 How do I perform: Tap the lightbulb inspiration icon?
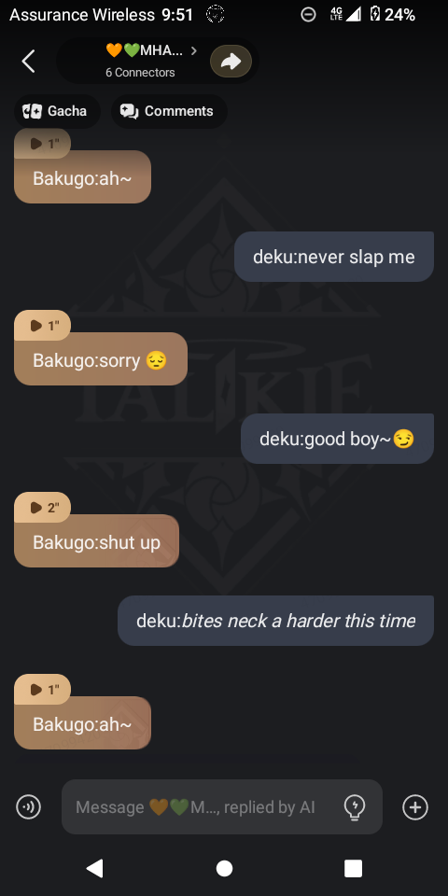point(355,806)
